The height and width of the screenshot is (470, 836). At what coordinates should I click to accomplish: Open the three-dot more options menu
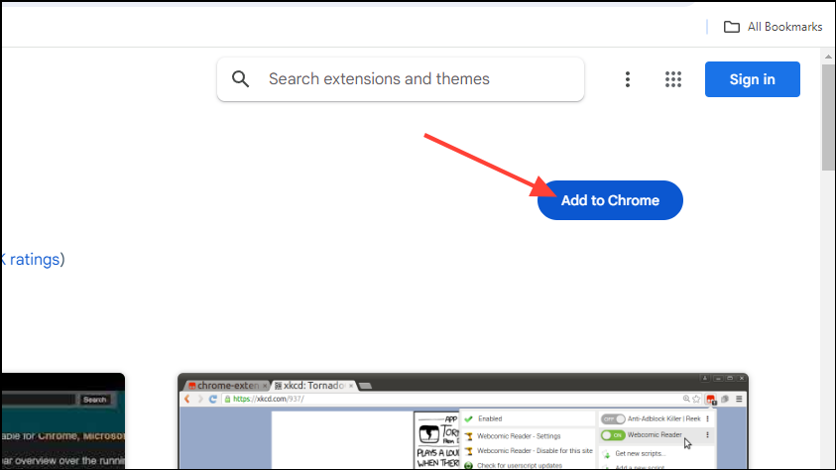(628, 79)
